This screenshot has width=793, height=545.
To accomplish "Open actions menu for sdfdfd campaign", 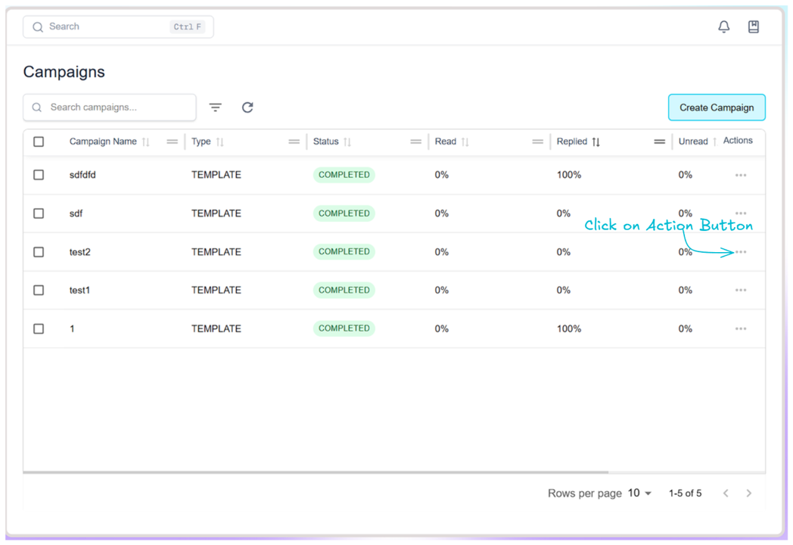I will (x=740, y=176).
